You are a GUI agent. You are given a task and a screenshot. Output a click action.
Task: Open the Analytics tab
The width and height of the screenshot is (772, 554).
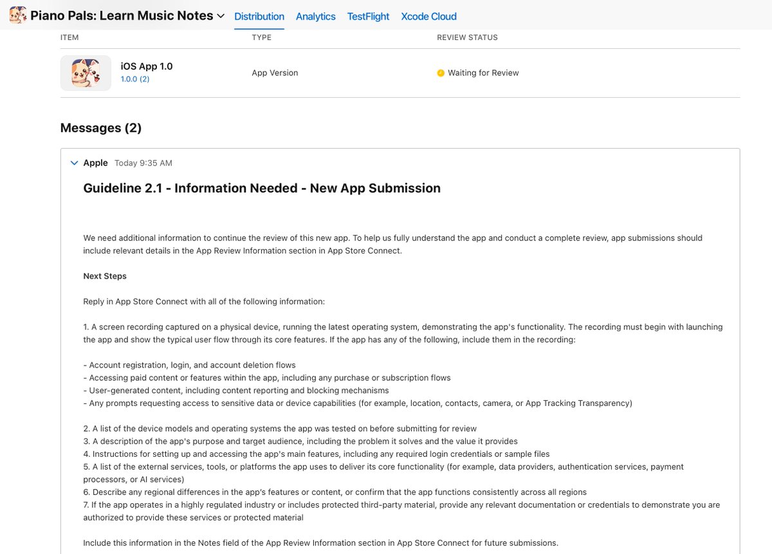click(x=315, y=17)
